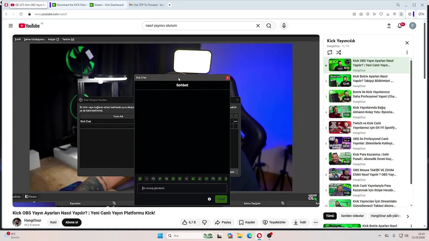This screenshot has height=241, width=429.
Task: Select the Tümü filter chip
Action: [x=330, y=216]
